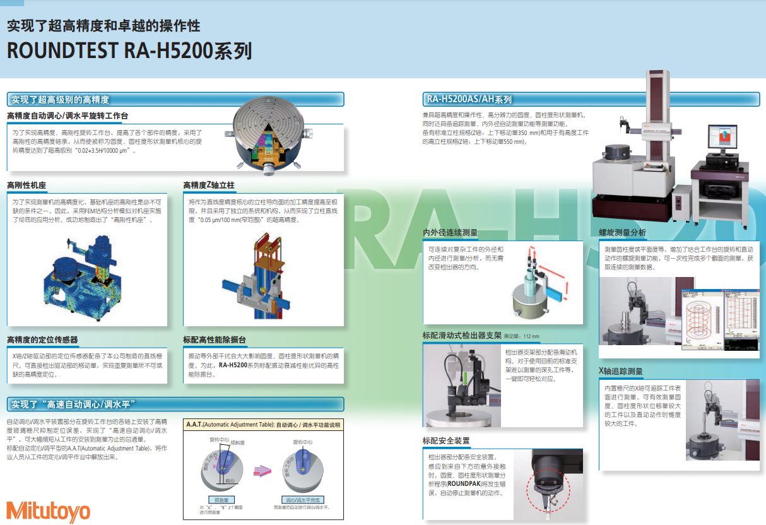Select the "螺旋测量分析" heading
This screenshot has height=525, width=766.
tap(622, 233)
